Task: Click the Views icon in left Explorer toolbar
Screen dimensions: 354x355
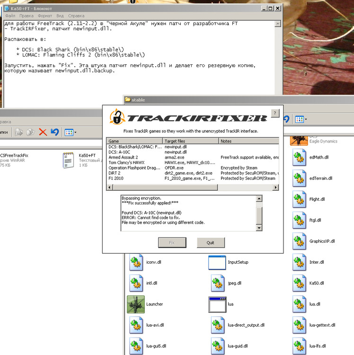Action: [x=69, y=132]
